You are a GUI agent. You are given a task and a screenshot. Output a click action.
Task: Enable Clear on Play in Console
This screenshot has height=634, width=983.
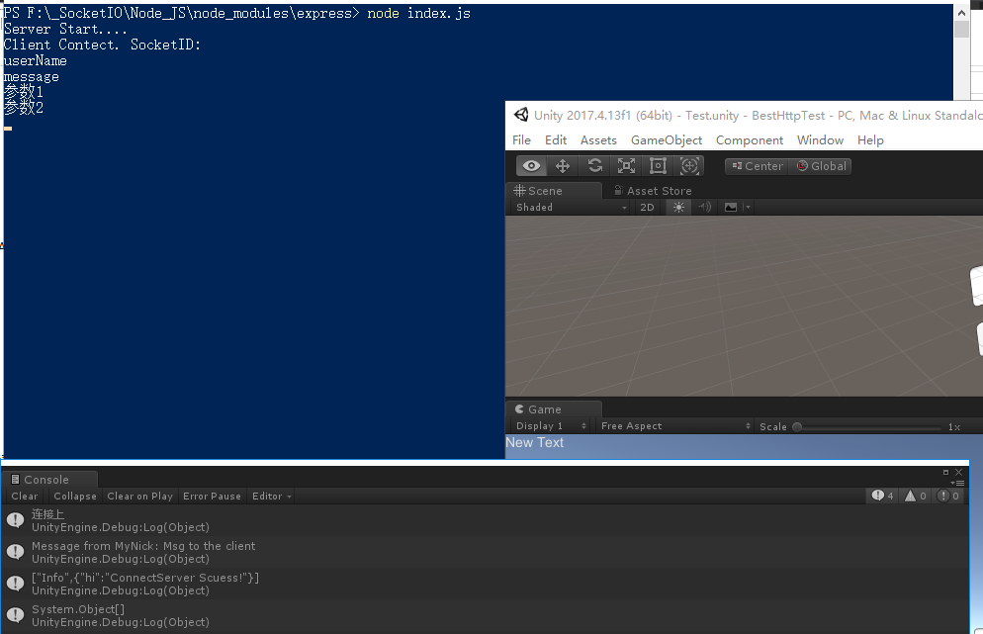coord(138,496)
